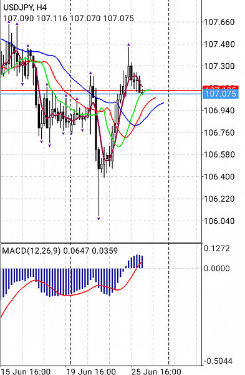The height and width of the screenshot is (375, 245).
Task: Select the 106.040 price axis label
Action: [x=219, y=221]
